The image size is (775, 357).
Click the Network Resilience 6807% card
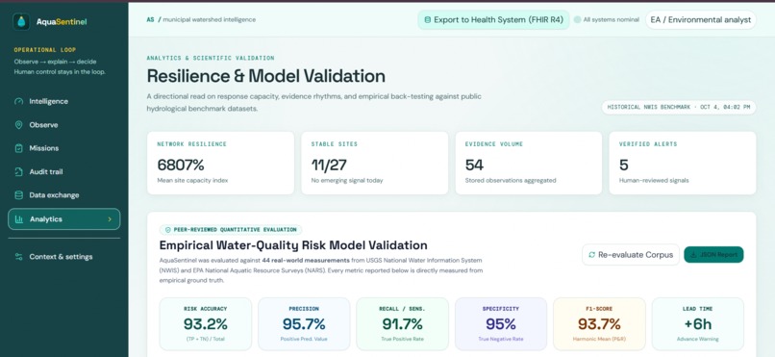(220, 163)
